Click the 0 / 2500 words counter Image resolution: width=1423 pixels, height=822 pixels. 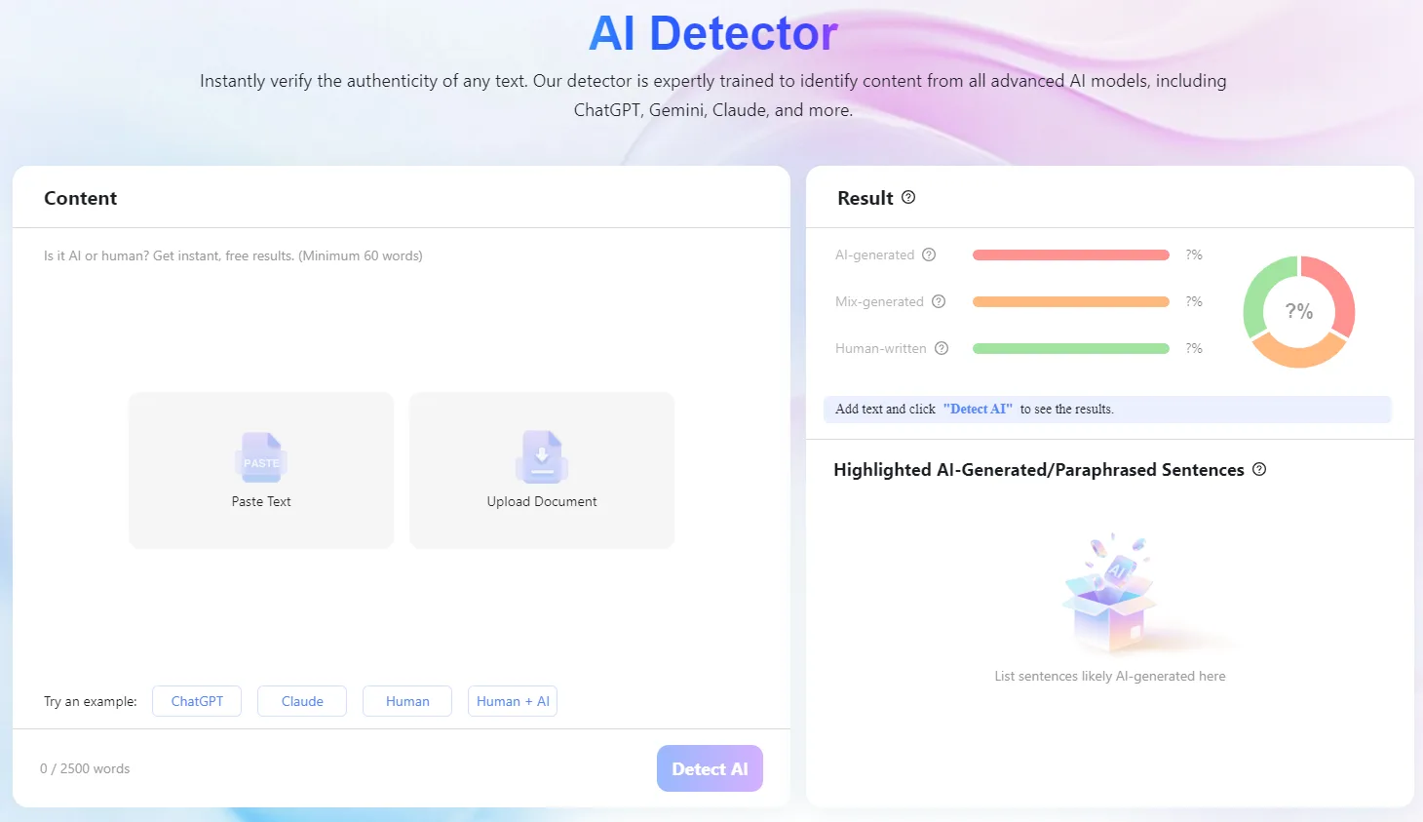click(x=84, y=768)
